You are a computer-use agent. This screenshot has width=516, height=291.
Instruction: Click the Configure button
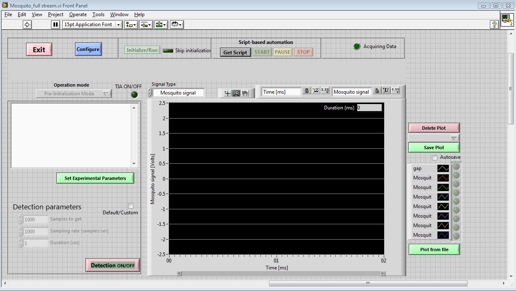pyautogui.click(x=88, y=49)
